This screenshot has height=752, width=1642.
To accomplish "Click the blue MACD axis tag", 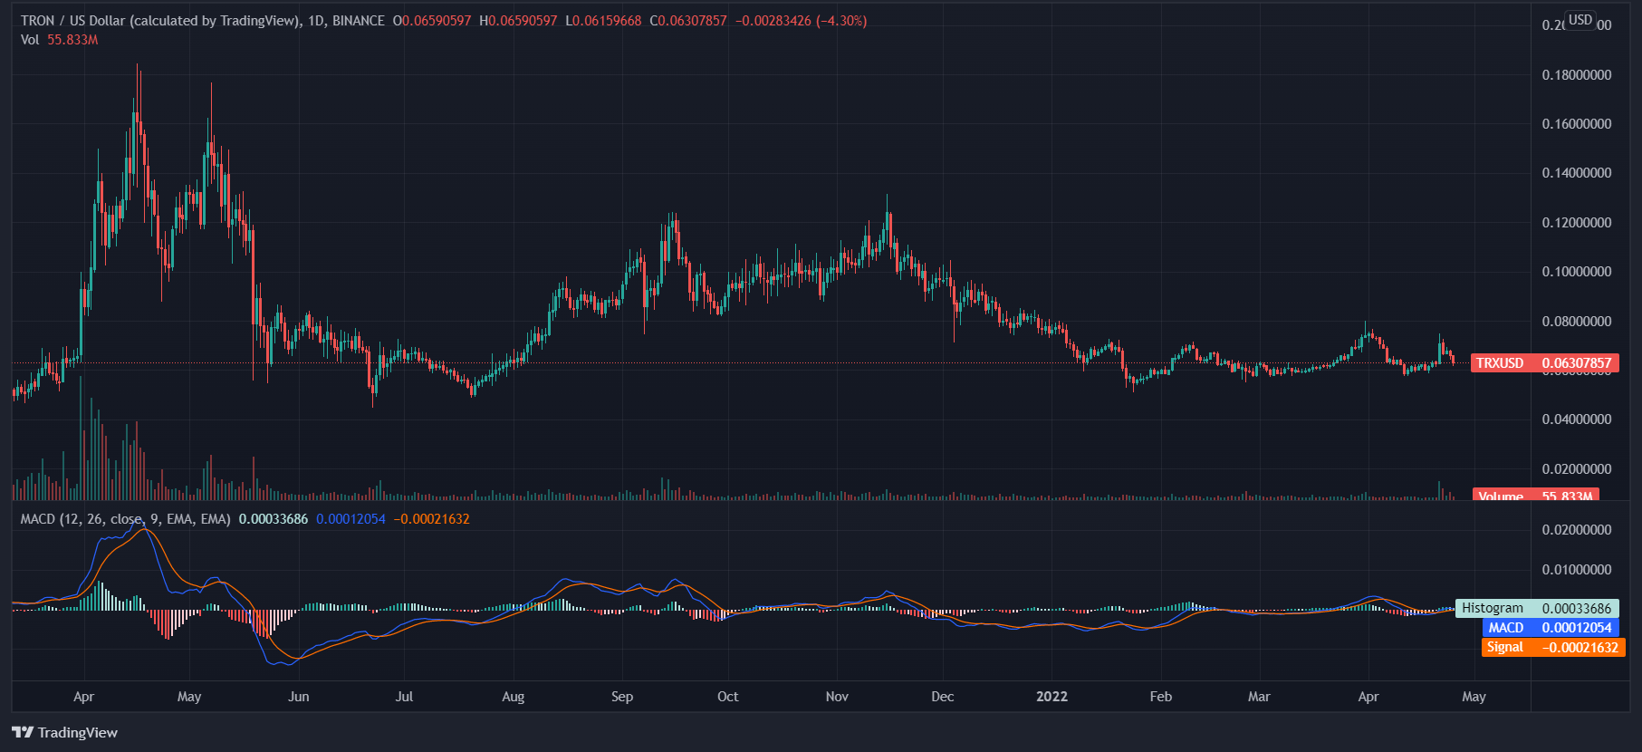I will tap(1549, 628).
